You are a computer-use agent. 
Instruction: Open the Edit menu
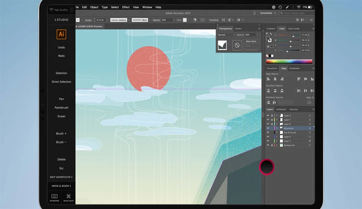84,7
